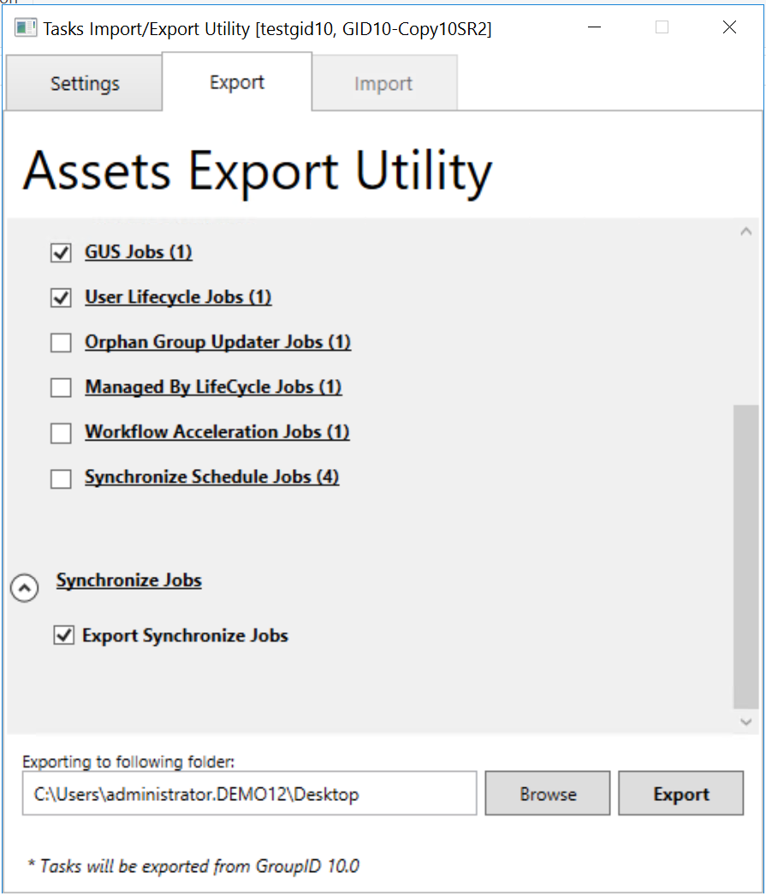Check the Orphan Group Updater Jobs checkbox
Image resolution: width=766 pixels, height=896 pixels.
(x=60, y=341)
